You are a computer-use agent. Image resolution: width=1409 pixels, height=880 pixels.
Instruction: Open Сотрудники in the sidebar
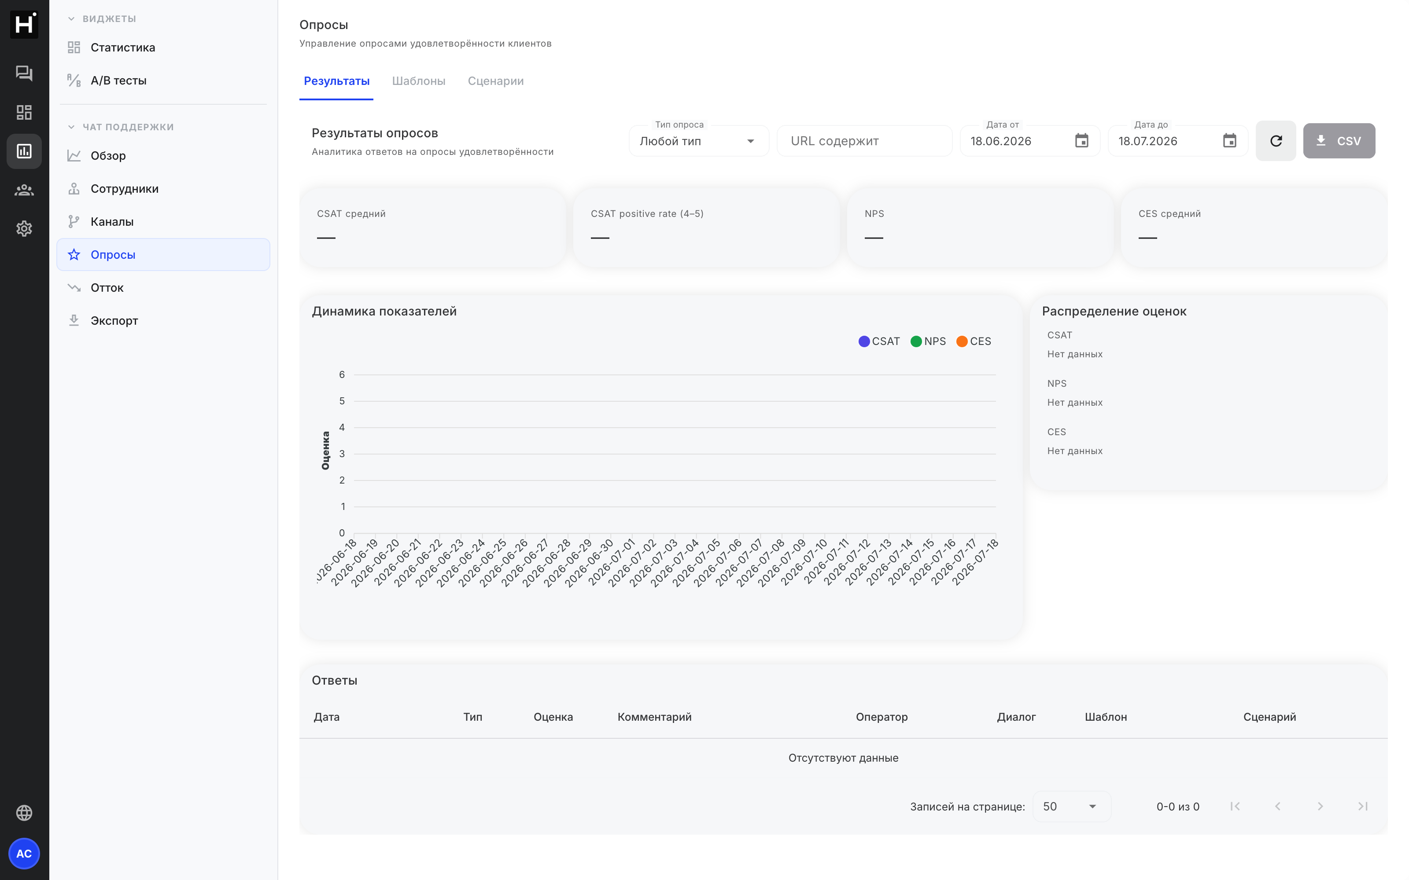(163, 189)
